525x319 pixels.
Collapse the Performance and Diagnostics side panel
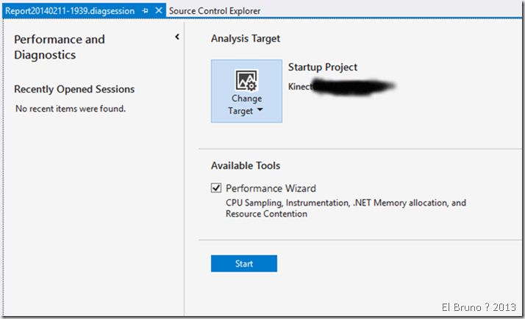[x=177, y=37]
